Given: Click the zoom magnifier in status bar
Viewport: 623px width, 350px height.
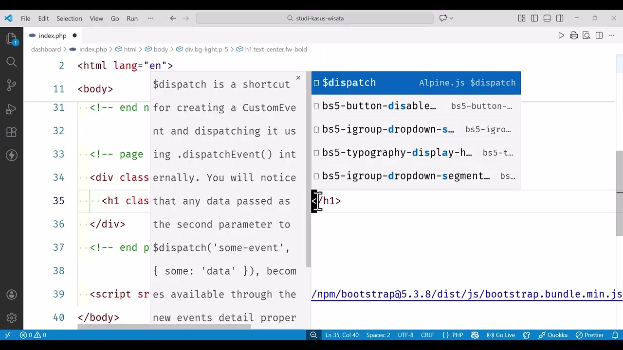Looking at the screenshot, I should click(313, 335).
